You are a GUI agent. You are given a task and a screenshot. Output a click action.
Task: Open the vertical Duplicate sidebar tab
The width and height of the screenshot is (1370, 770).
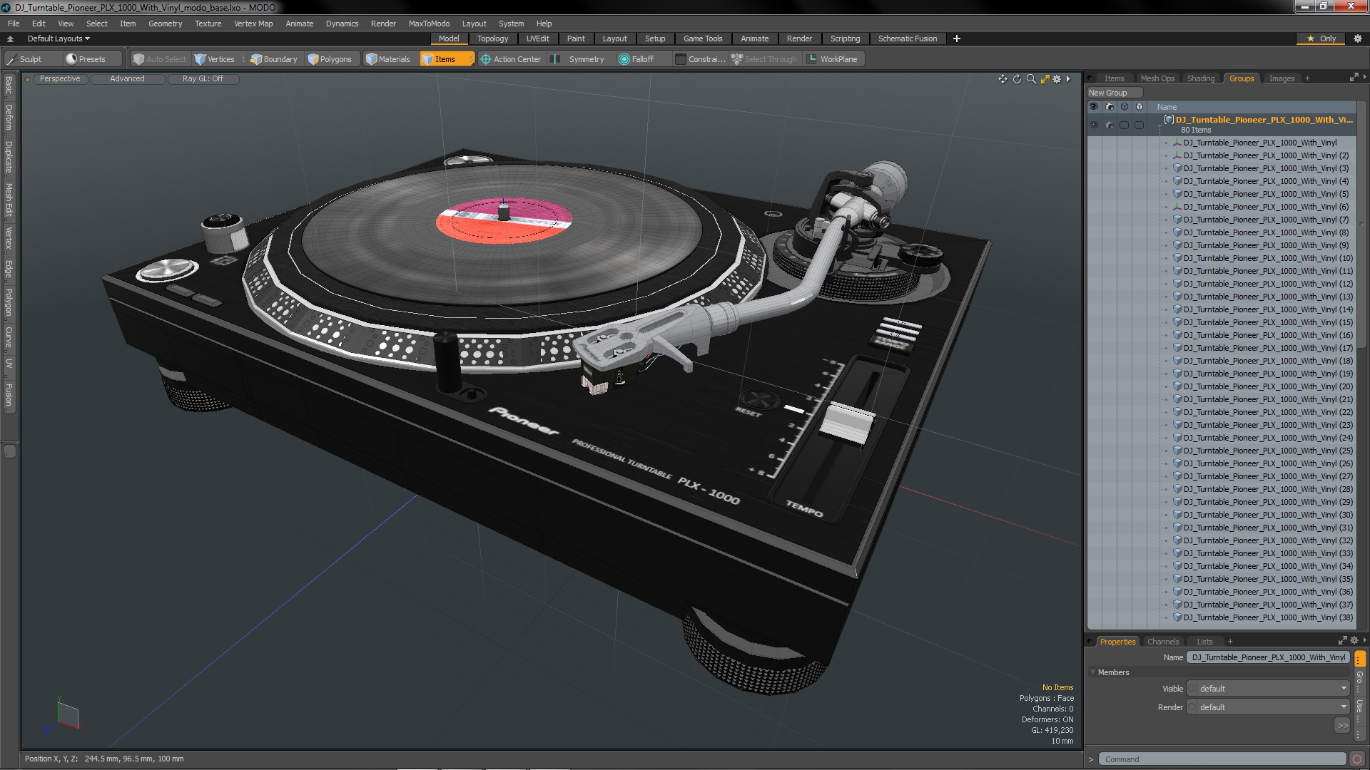click(x=9, y=158)
